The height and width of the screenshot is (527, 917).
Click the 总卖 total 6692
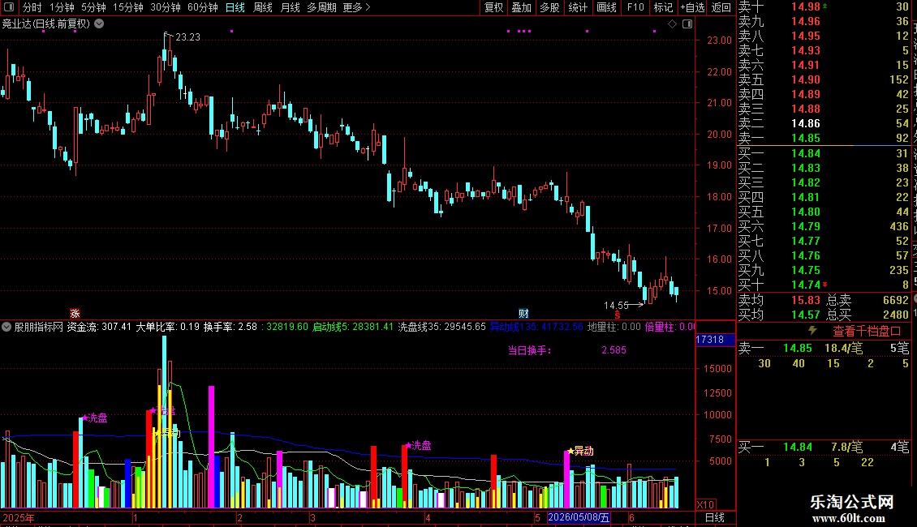(x=895, y=300)
